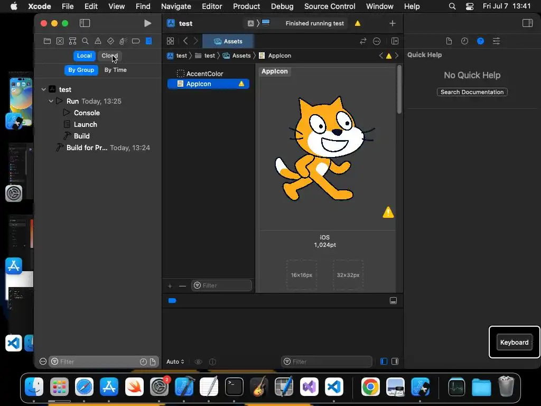Open the Source Control navigator icon
Screen dimensions: 541x406
[60, 41]
